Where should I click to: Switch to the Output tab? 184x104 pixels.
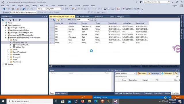[x=168, y=93]
